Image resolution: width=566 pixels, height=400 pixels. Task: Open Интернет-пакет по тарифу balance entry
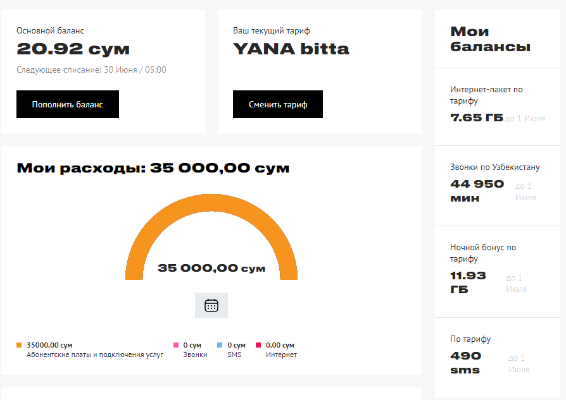pyautogui.click(x=498, y=107)
